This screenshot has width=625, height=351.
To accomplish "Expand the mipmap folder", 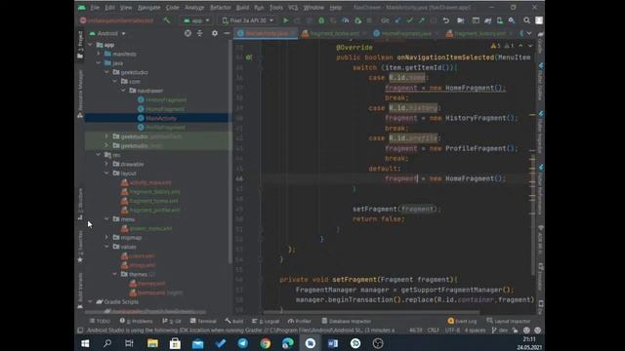I will click(106, 238).
